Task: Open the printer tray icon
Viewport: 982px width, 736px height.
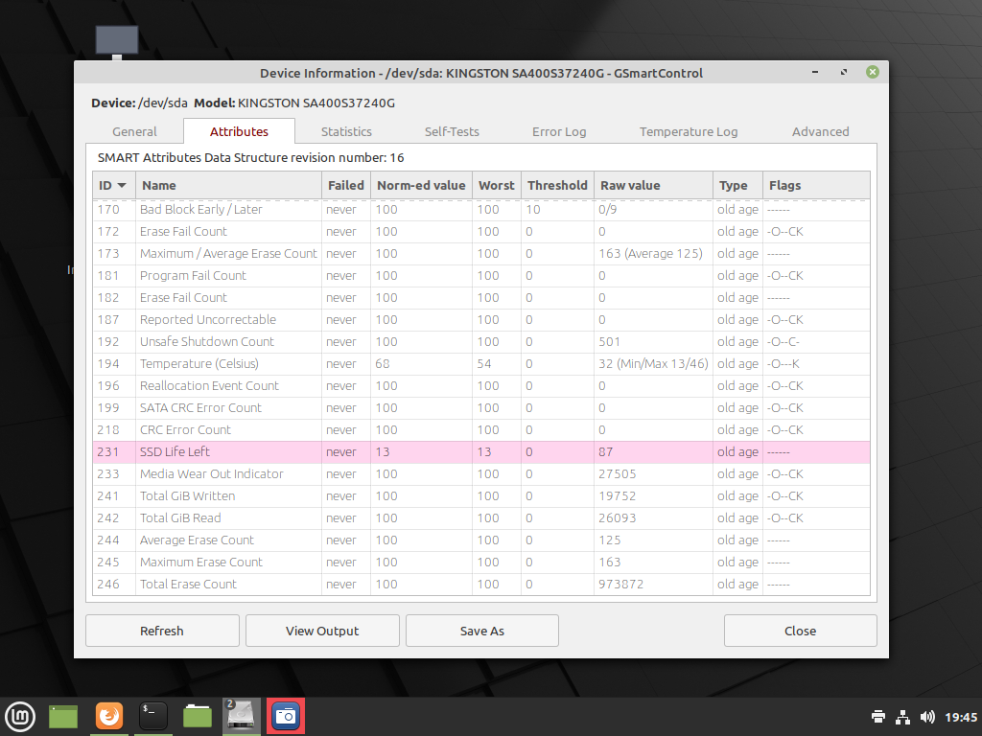Action: click(878, 717)
